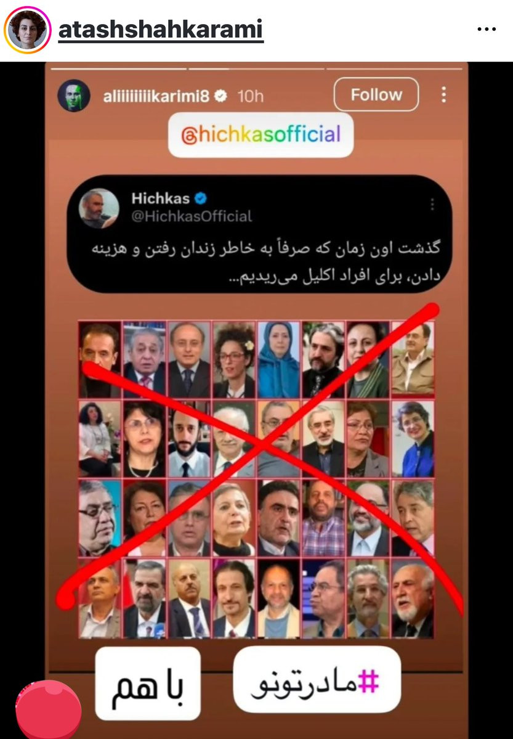Image resolution: width=513 pixels, height=739 pixels.
Task: Tap Hichkas blue verified checkmark
Action: 201,198
